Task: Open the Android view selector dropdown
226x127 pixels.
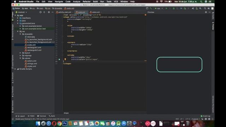Action: click(21, 12)
